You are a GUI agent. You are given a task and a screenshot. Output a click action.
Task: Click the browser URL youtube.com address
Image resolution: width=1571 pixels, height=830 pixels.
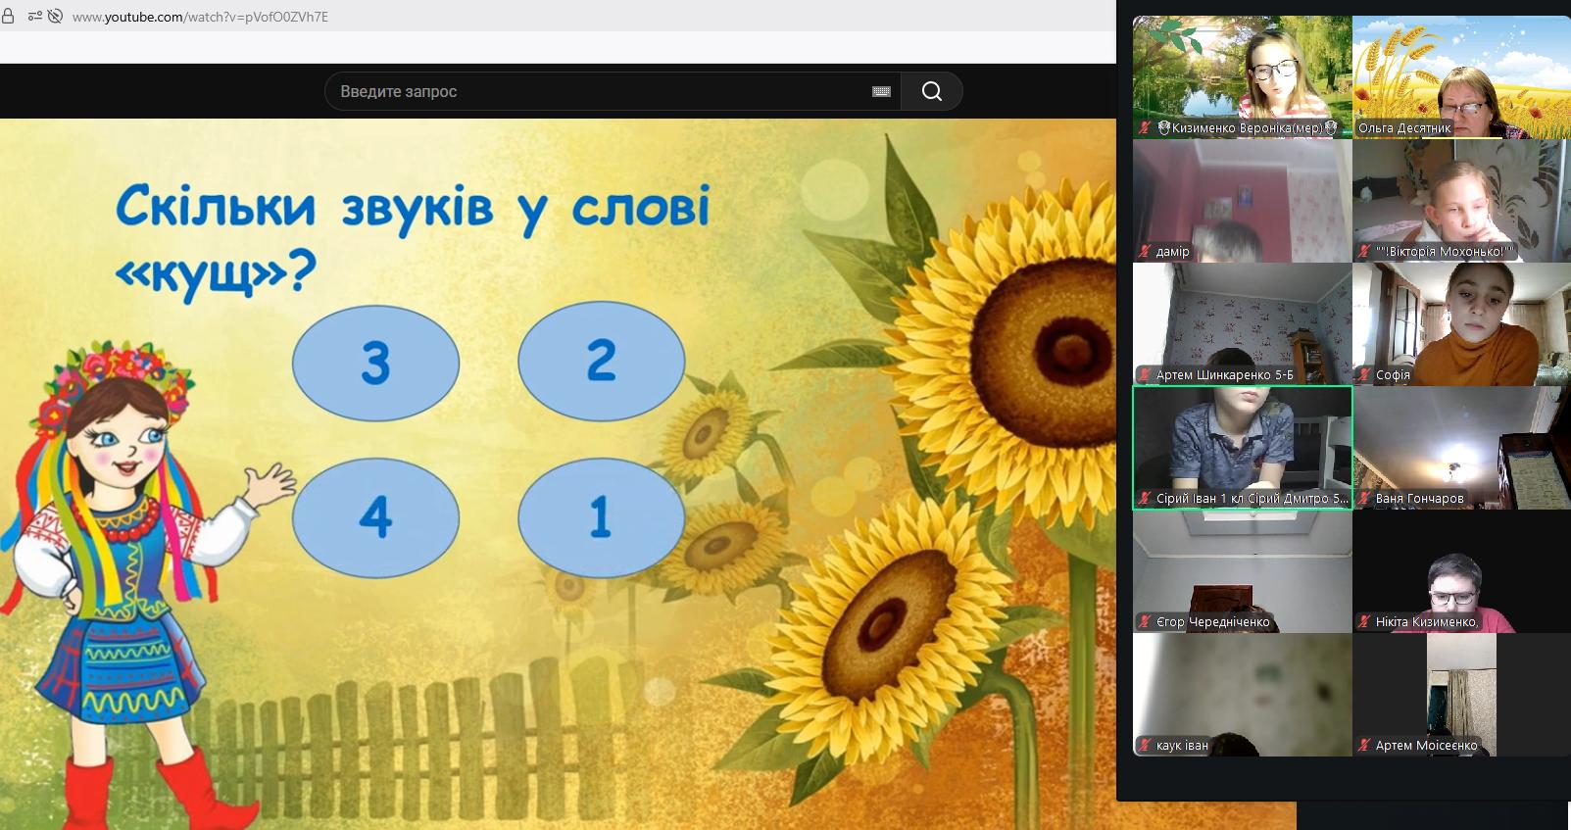(x=200, y=17)
